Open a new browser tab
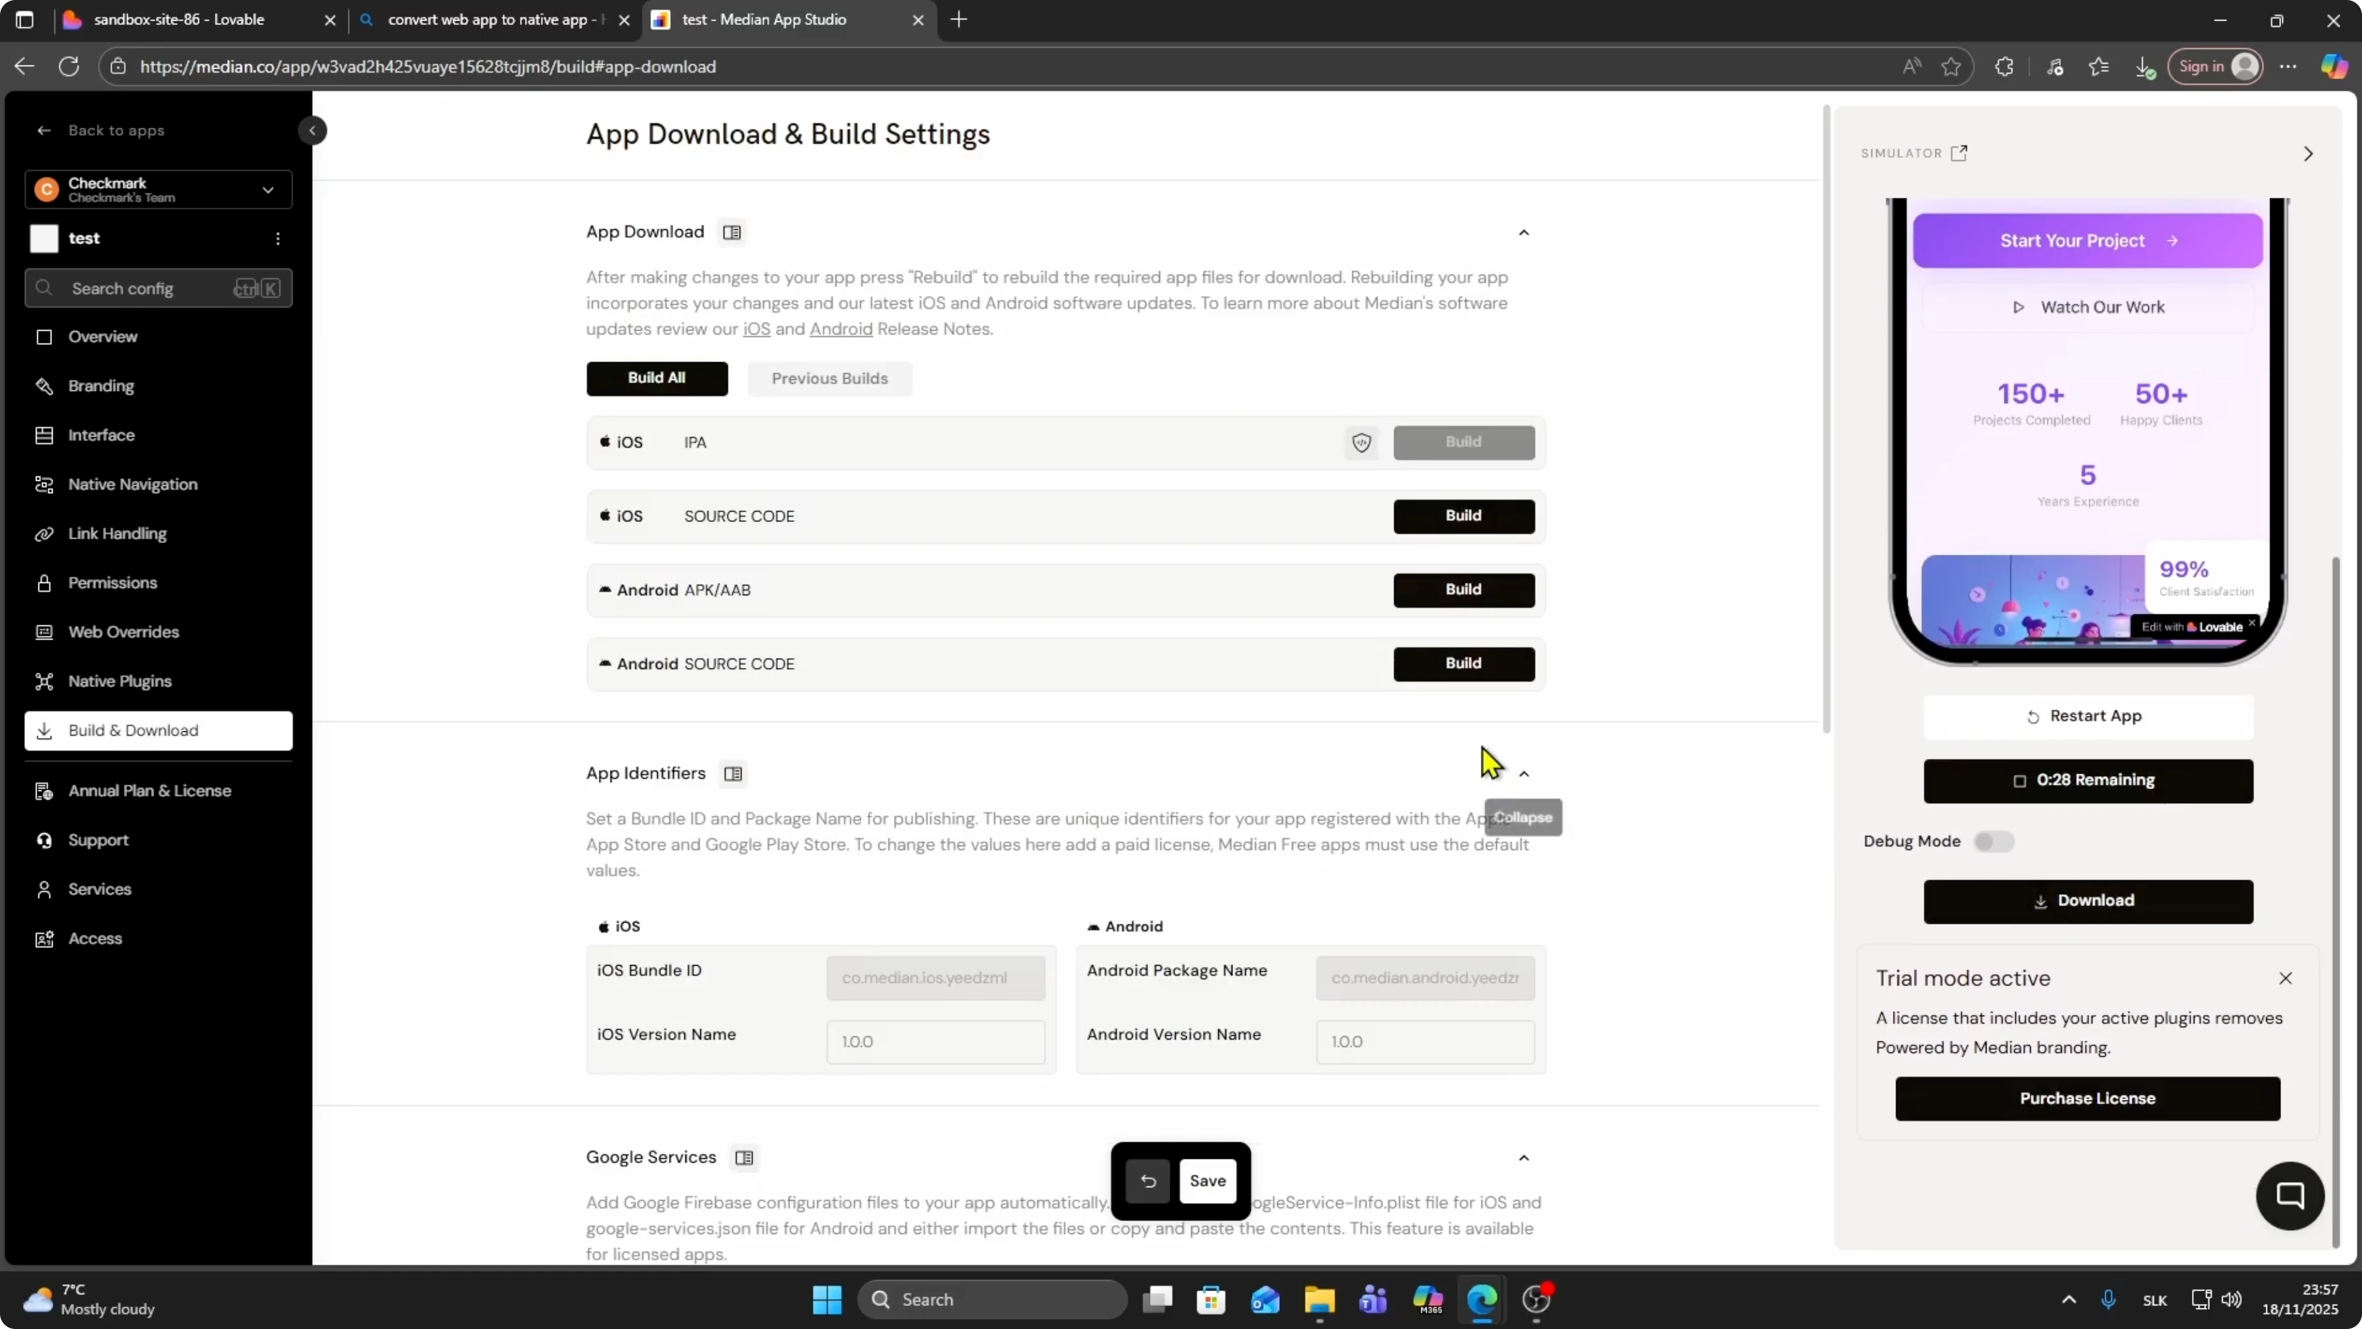Screen dimensions: 2362x1329 [x=959, y=19]
